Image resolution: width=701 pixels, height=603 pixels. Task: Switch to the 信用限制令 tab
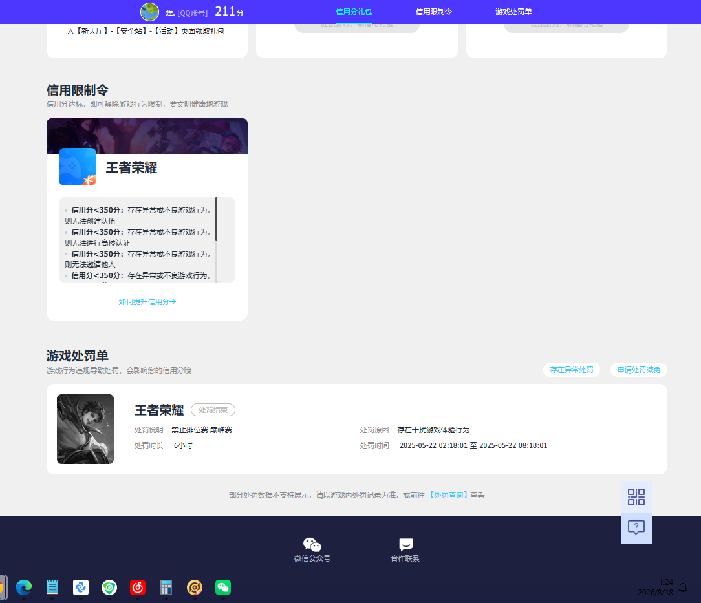(x=434, y=12)
